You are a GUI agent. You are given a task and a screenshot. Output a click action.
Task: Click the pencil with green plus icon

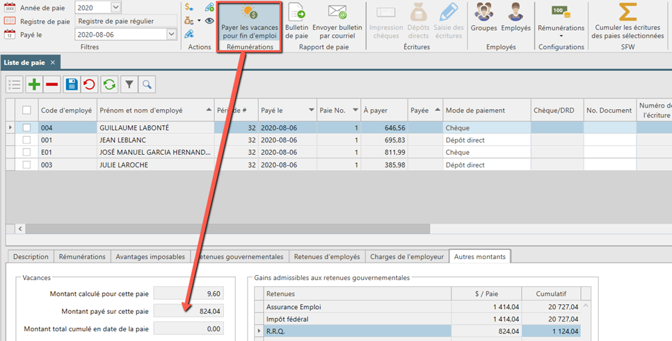[209, 7]
